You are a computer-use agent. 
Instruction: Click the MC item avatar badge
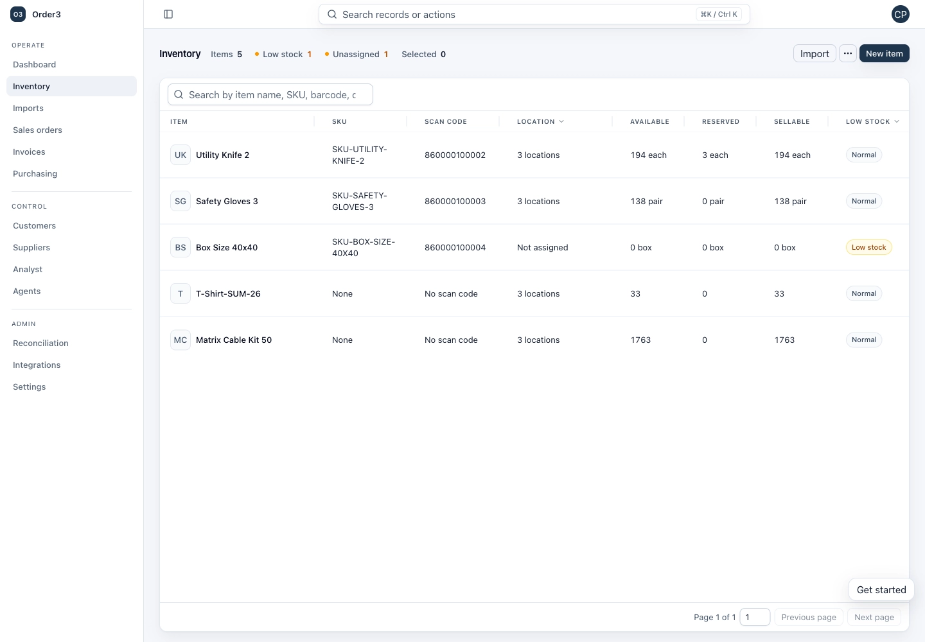point(181,340)
